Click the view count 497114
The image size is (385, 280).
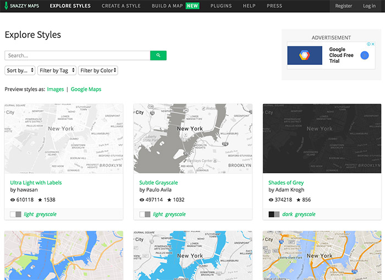point(154,200)
